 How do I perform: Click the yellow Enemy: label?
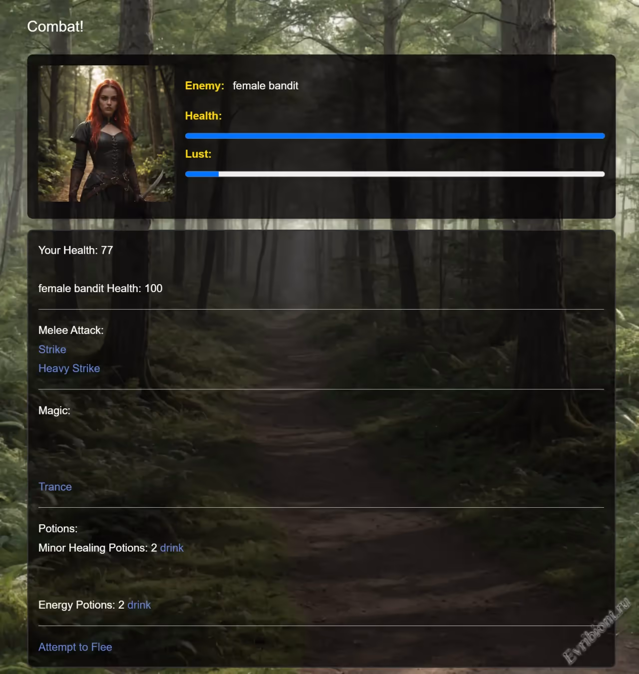pyautogui.click(x=204, y=86)
